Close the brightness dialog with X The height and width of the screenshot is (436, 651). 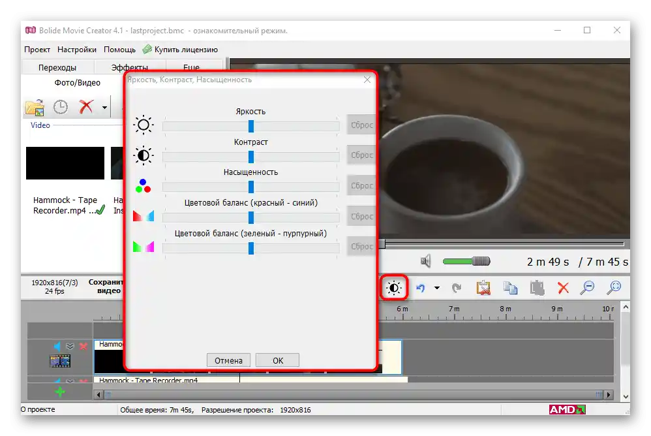click(x=367, y=80)
